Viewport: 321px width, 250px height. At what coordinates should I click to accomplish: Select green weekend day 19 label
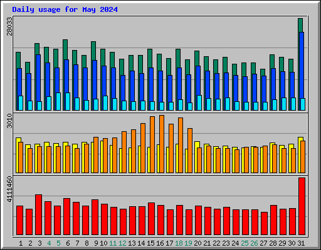tap(188, 243)
